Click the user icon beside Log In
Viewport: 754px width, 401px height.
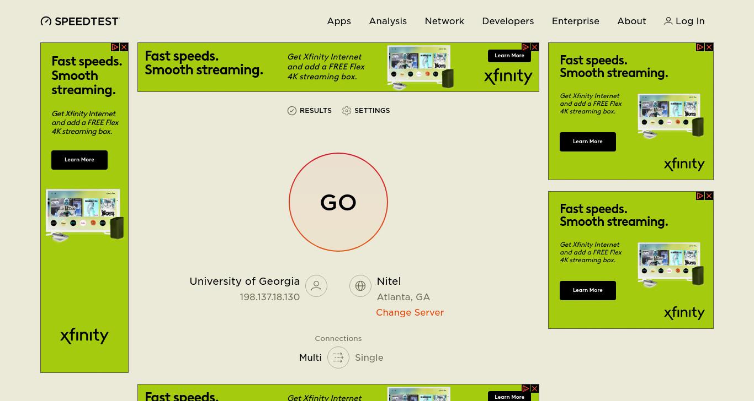tap(668, 21)
